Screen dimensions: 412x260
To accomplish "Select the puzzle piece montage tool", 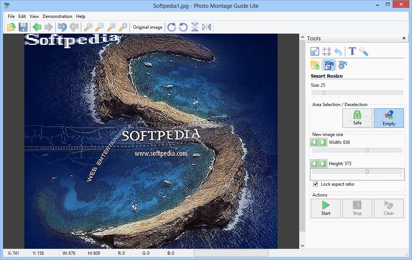I will (315, 65).
